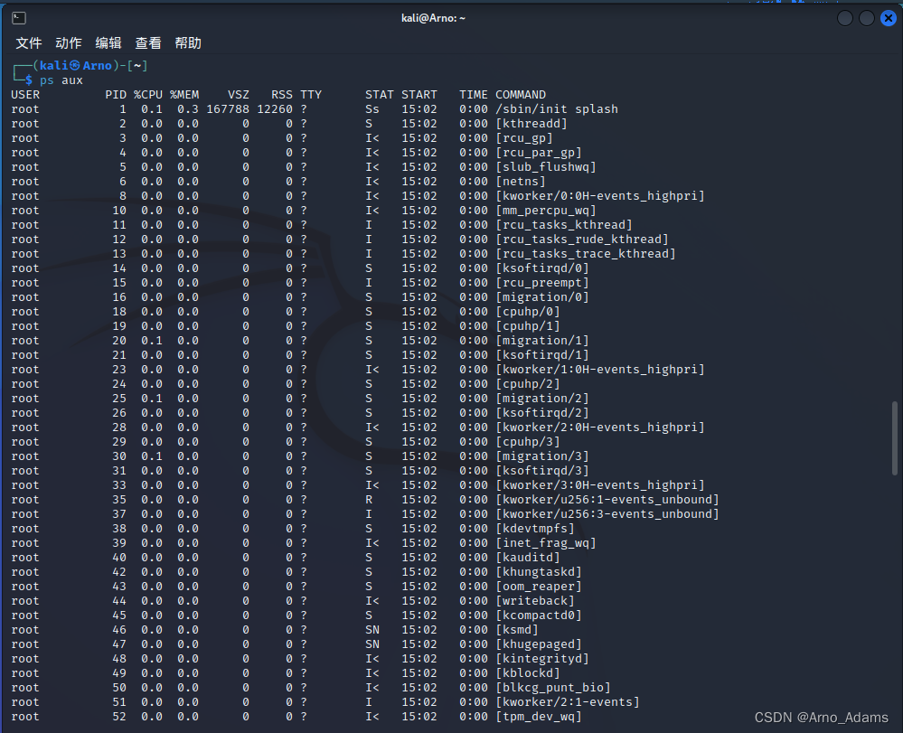Click the TIME column header

(473, 94)
